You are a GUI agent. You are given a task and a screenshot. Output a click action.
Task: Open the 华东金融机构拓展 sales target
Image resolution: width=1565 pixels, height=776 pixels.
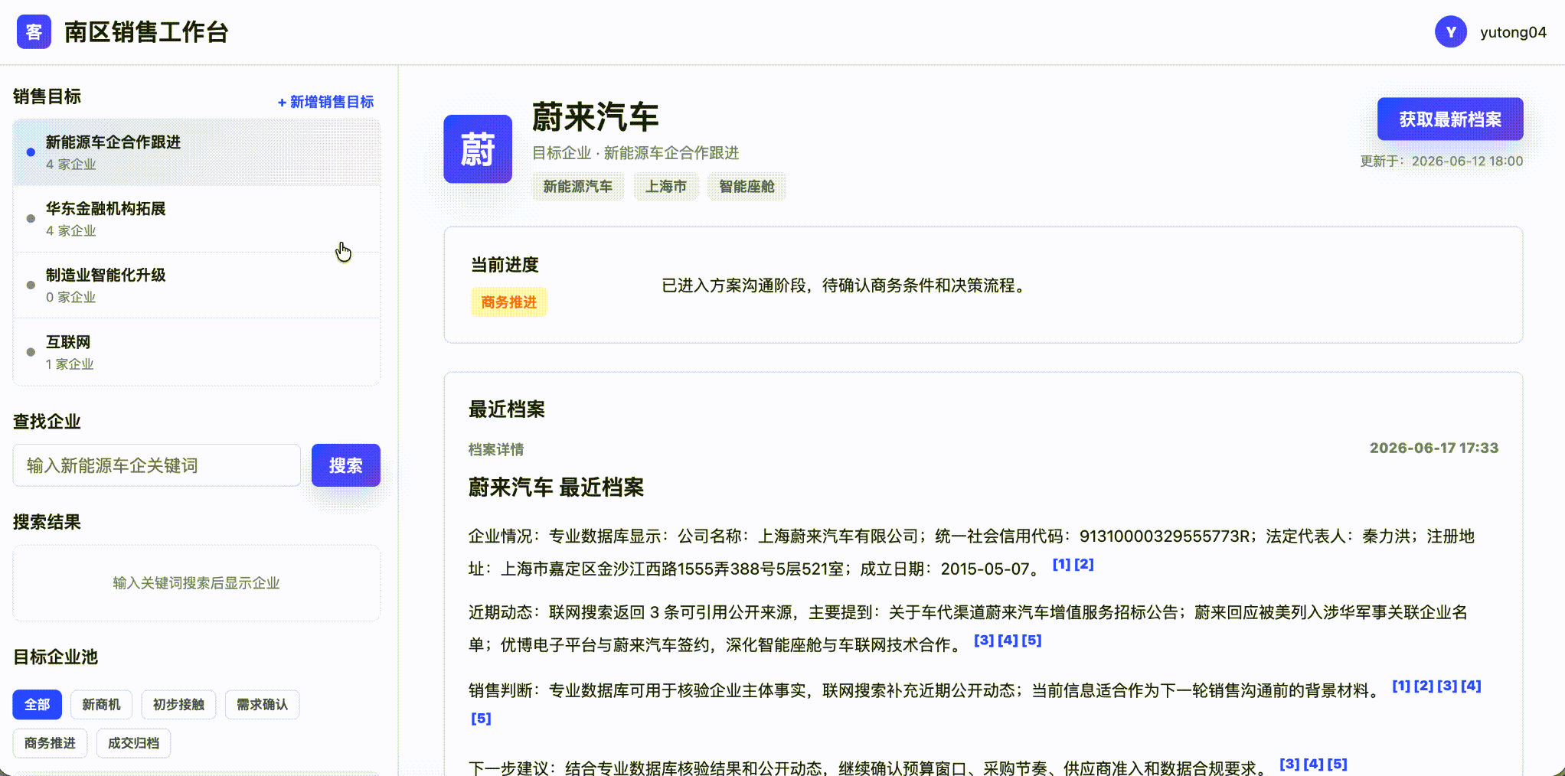click(196, 219)
